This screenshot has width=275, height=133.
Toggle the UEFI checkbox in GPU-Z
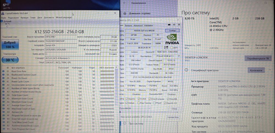coord(172,48)
